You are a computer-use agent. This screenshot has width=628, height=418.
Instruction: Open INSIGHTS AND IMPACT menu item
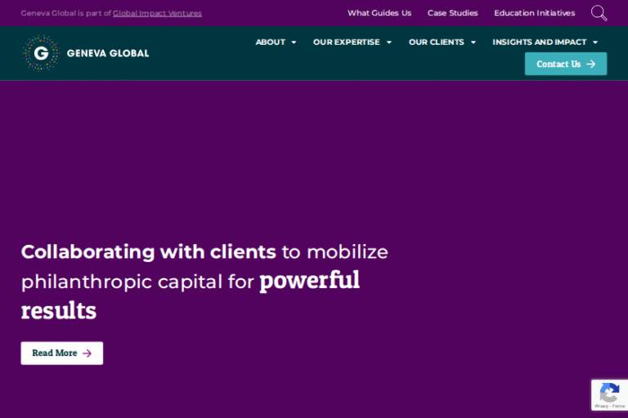[x=539, y=42]
